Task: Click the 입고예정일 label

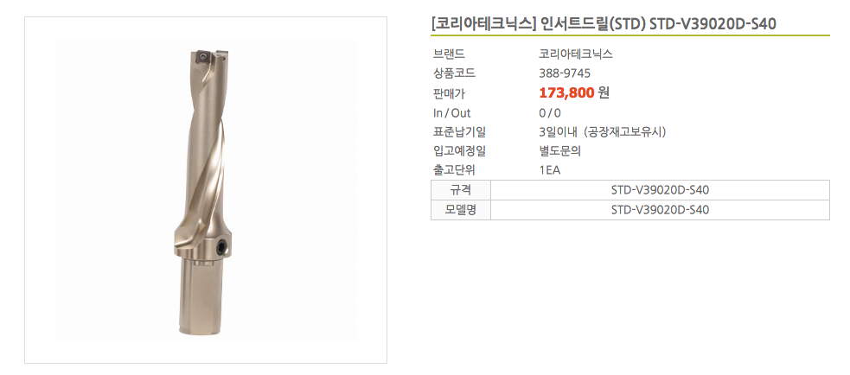Action: pyautogui.click(x=459, y=151)
